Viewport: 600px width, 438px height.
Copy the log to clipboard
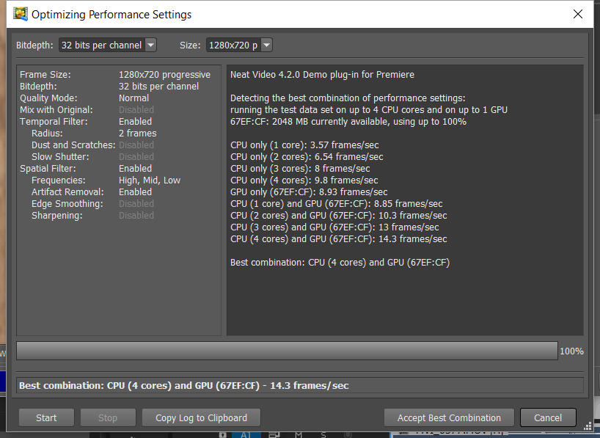(x=201, y=417)
